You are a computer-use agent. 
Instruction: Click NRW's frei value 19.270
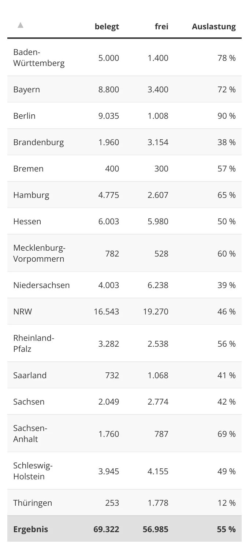pyautogui.click(x=156, y=312)
